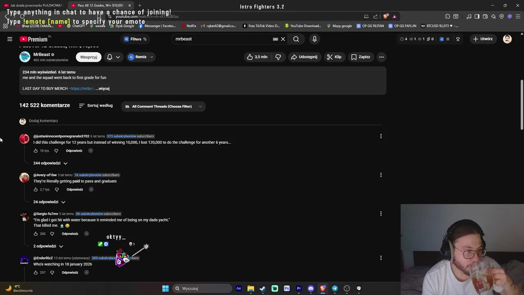
Task: Open notification bell dropdown
Action: coord(113,57)
